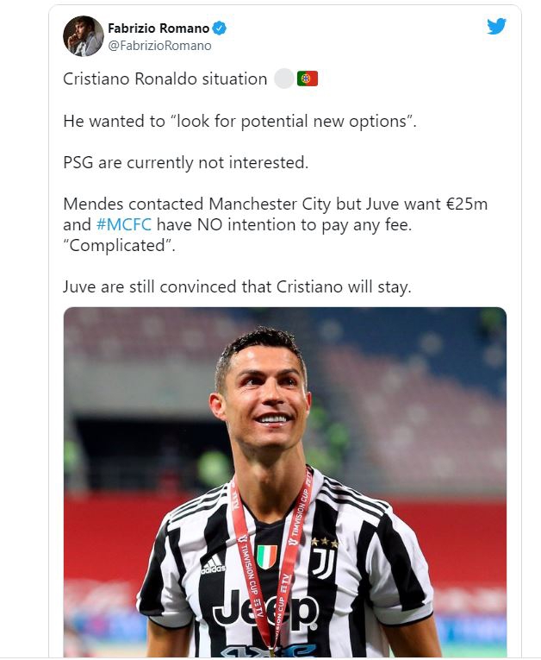Click the Fabrizio Romano display name
The image size is (541, 660).
click(158, 28)
